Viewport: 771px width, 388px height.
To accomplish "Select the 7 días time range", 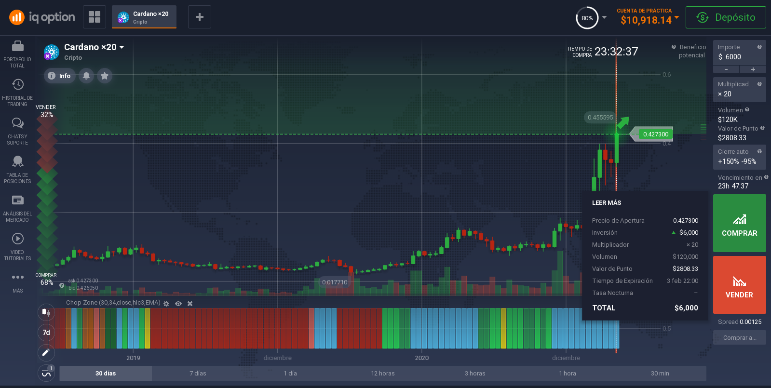I will coord(198,374).
